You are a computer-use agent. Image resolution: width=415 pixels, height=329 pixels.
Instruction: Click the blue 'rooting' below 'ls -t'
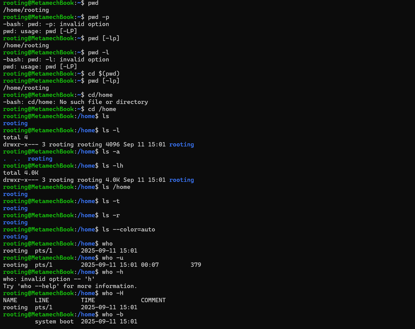tap(15, 208)
